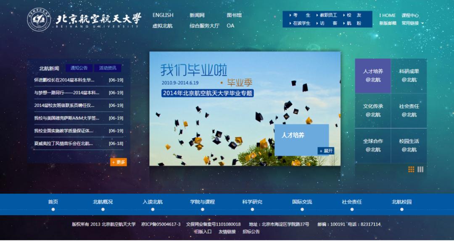Image resolution: width=454 pixels, height=242 pixels.
Task: Open the 学院与课程 navigation menu
Action: click(203, 202)
